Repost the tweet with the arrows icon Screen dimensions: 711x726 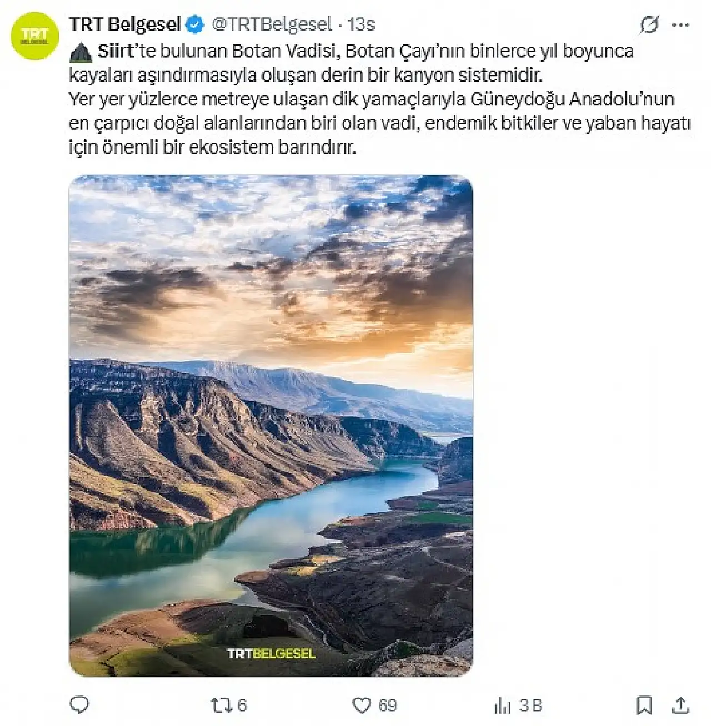[x=221, y=705]
